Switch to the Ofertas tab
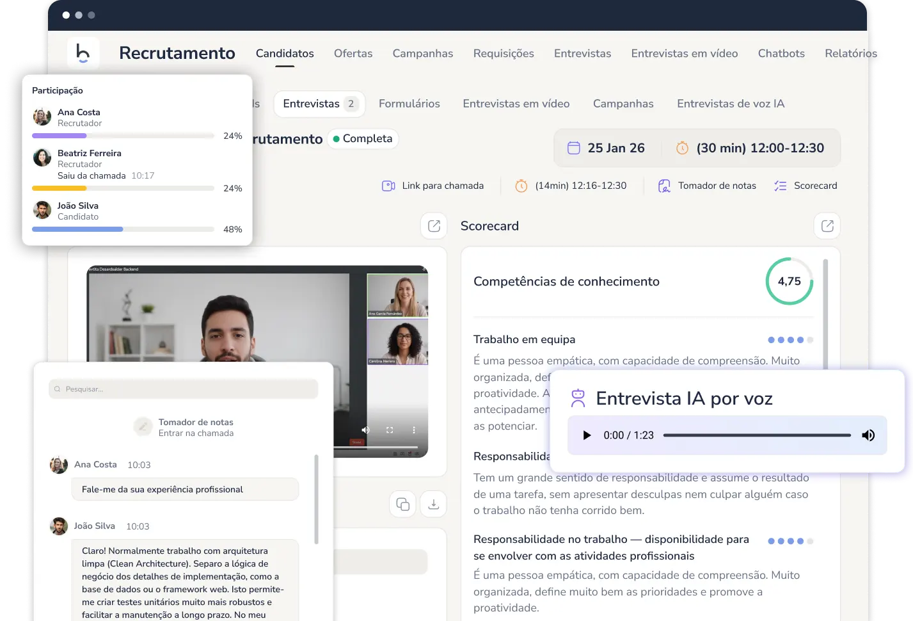Viewport: 913px width, 621px height. pos(353,53)
